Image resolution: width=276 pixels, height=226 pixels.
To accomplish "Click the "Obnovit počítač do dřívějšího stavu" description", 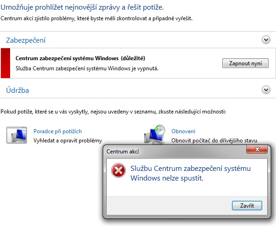I will pos(214,141).
